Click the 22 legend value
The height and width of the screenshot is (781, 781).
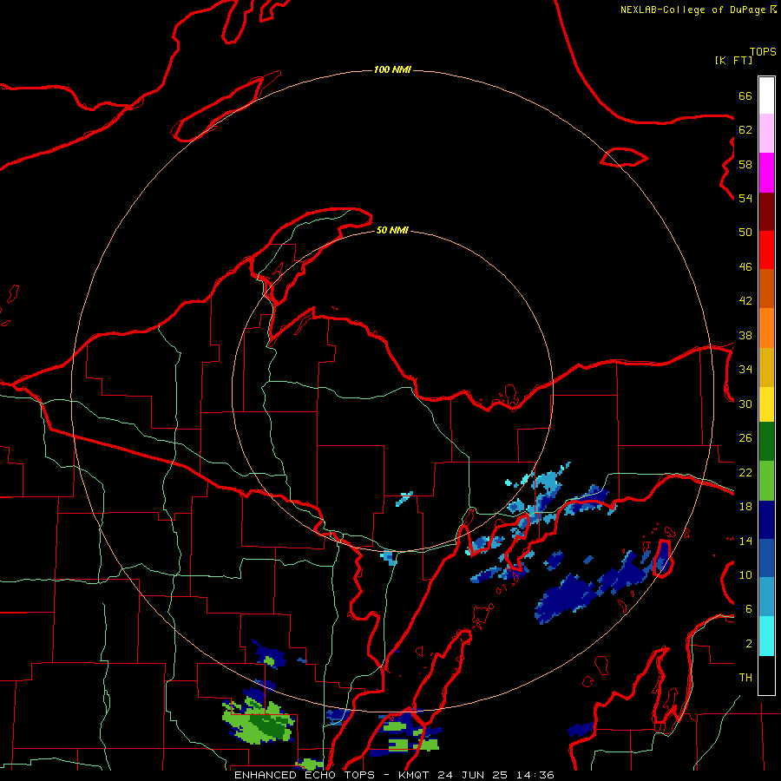click(x=745, y=473)
